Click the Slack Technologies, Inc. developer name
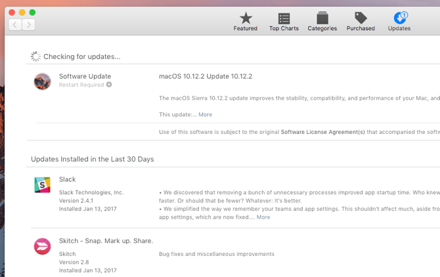This screenshot has height=277, width=440. (91, 192)
